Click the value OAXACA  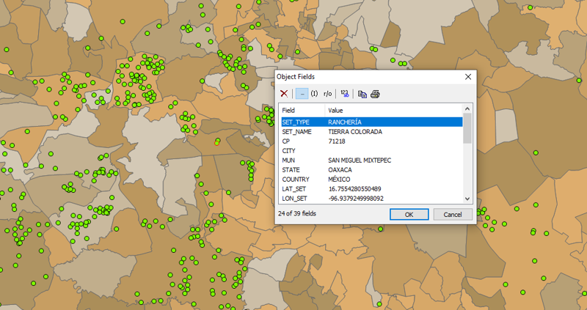pyautogui.click(x=340, y=170)
